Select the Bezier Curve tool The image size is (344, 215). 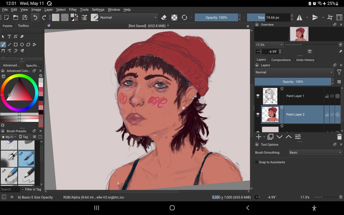(3, 51)
